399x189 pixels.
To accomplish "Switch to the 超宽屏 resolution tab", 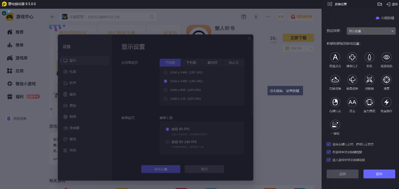I will tap(212, 62).
